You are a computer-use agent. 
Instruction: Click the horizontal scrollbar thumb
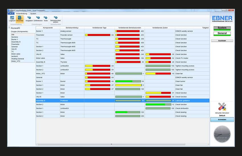(111, 144)
